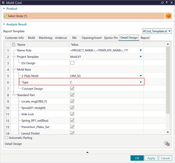
Task: Collapse the Mold Base tree node
Action: coord(14,69)
